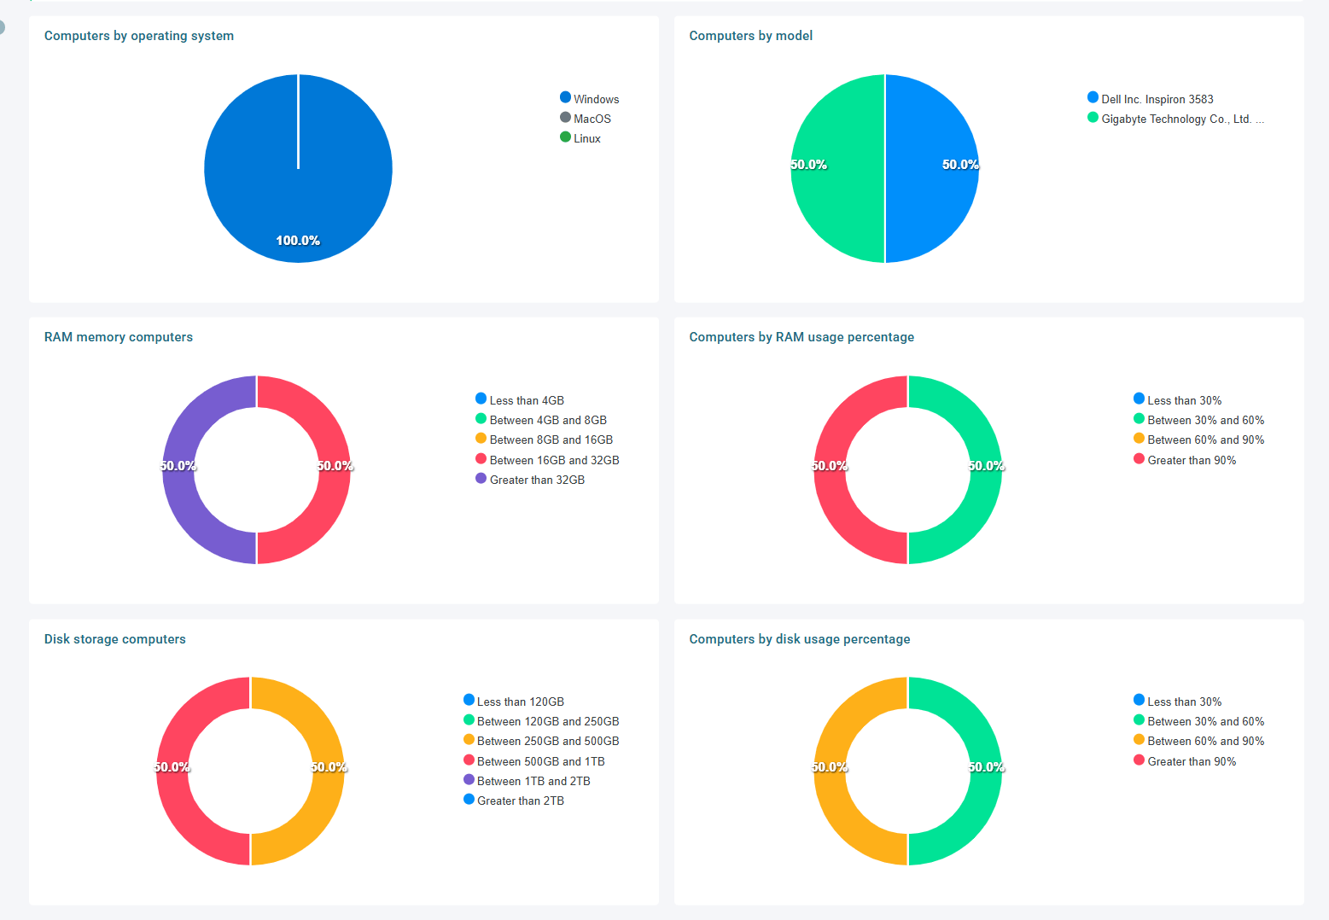Click the Between 16GB and 32GB legend dot
Viewport: 1329px width, 920px height.
point(481,459)
